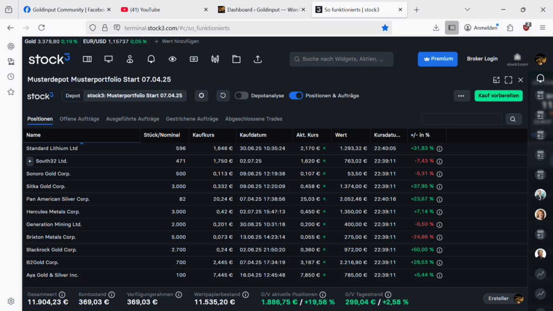Click the blue Premium button
Image resolution: width=553 pixels, height=311 pixels.
[x=437, y=59]
